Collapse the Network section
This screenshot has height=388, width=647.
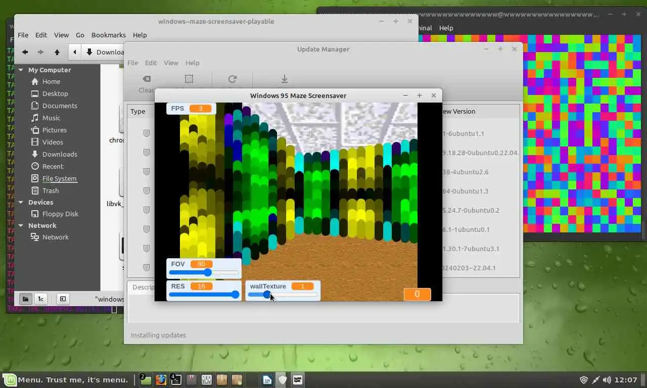(x=21, y=225)
